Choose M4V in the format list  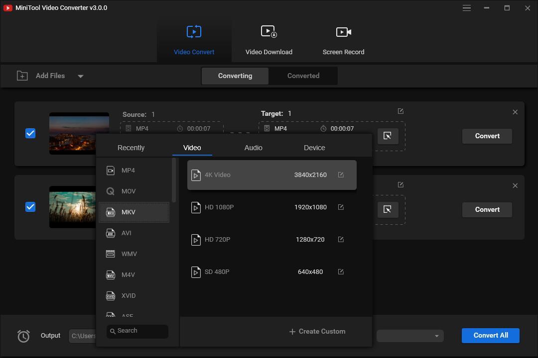pos(134,275)
